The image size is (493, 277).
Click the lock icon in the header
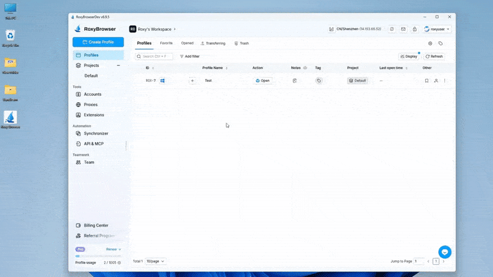pos(415,29)
